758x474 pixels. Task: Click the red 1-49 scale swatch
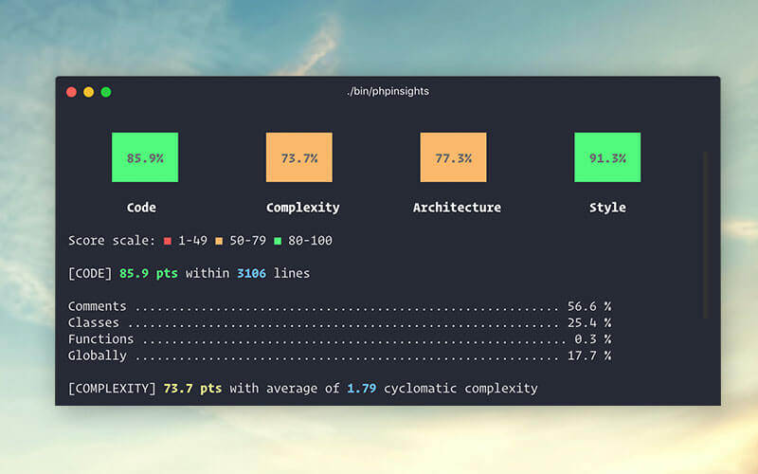167,241
